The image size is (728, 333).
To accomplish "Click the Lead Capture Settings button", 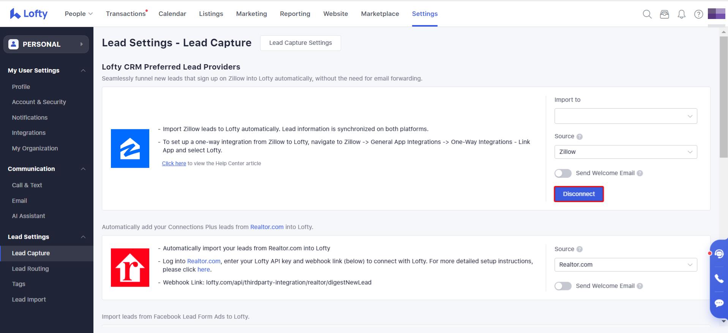I will [300, 43].
